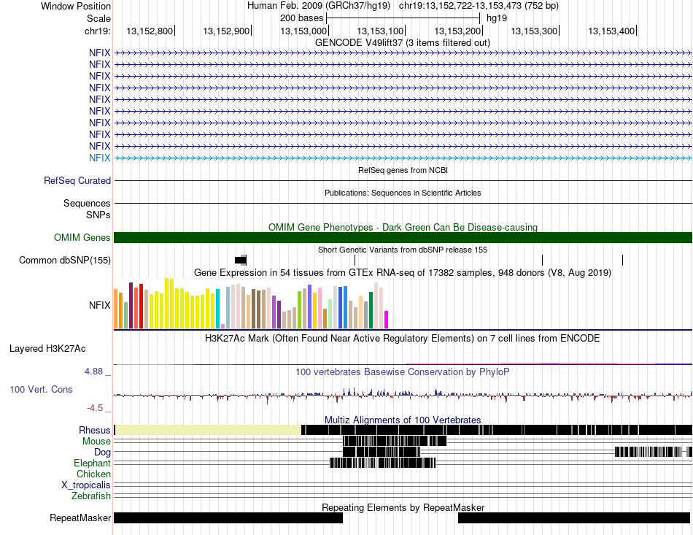Click Publications: Sequences in Scientific Articles title

[403, 193]
